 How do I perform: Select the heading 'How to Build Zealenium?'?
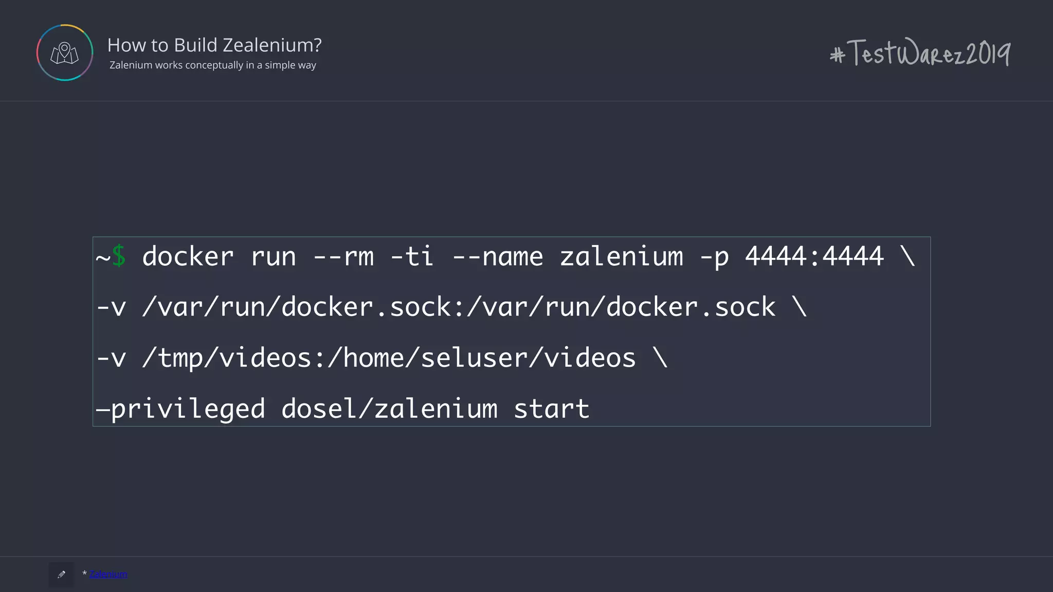click(x=214, y=45)
